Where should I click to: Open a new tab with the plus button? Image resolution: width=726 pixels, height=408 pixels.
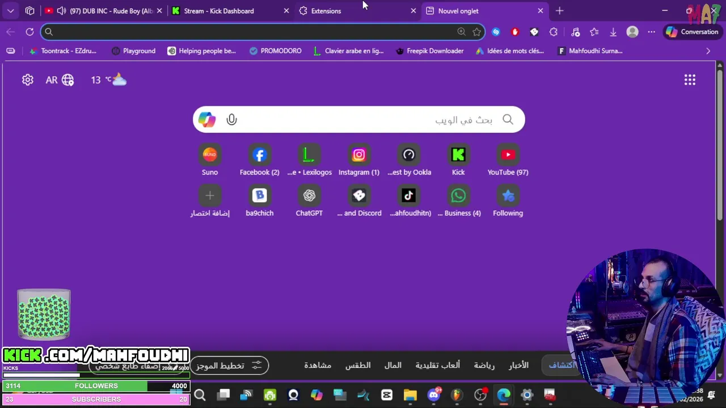pos(560,11)
